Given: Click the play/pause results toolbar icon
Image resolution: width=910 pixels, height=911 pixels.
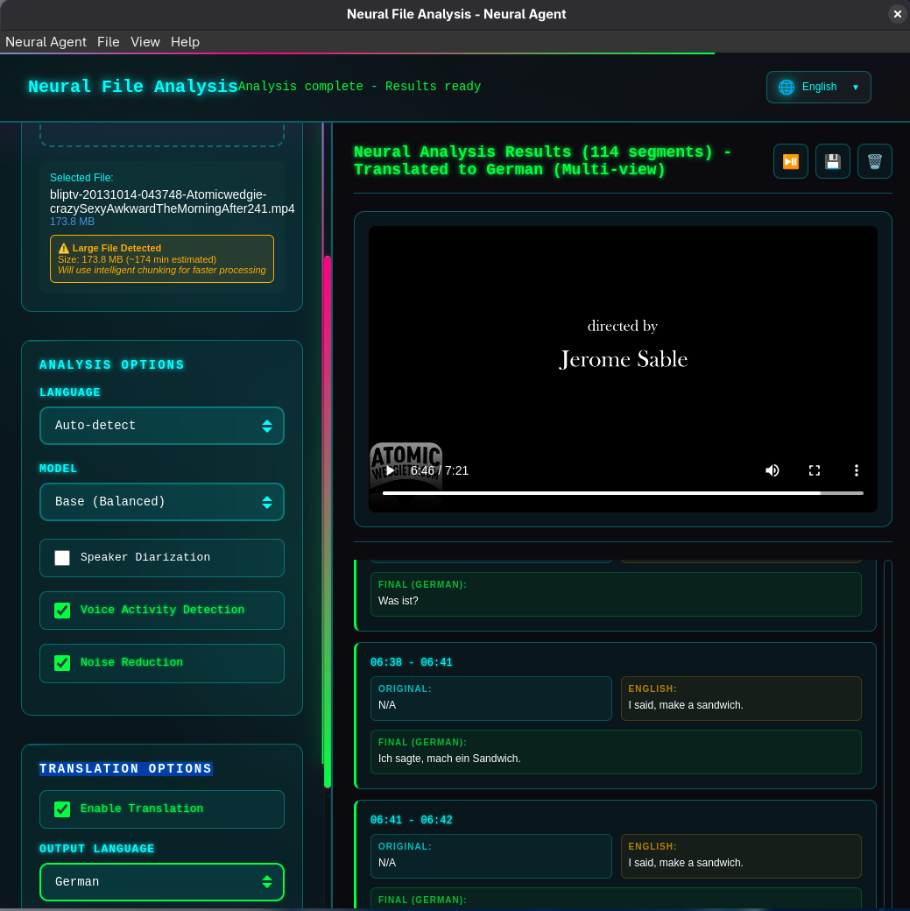Looking at the screenshot, I should (790, 161).
